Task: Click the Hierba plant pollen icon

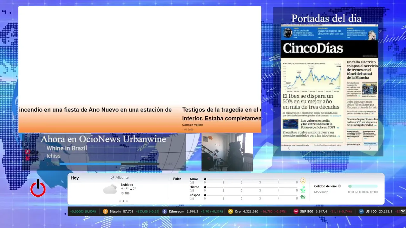Action: click(x=303, y=189)
